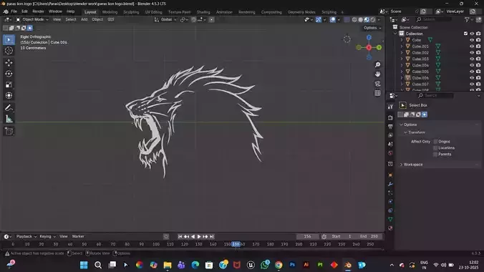Image resolution: width=484 pixels, height=272 pixels.
Task: Click the viewport zoom magnifier icon
Action: (377, 64)
